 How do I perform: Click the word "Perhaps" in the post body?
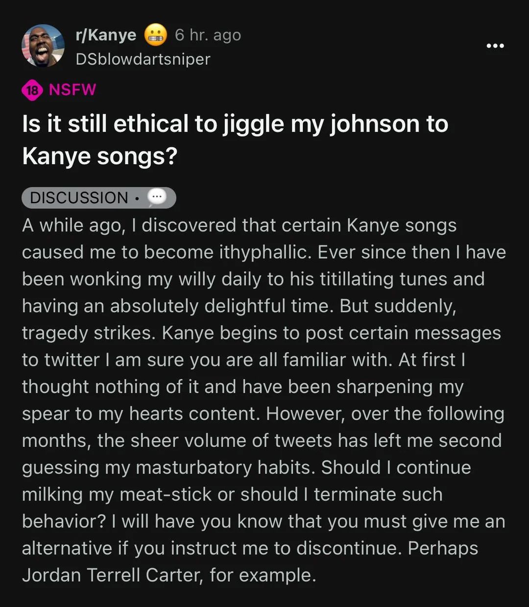[443, 548]
